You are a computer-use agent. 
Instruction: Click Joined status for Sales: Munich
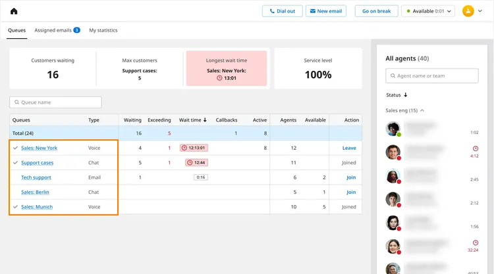(x=348, y=207)
